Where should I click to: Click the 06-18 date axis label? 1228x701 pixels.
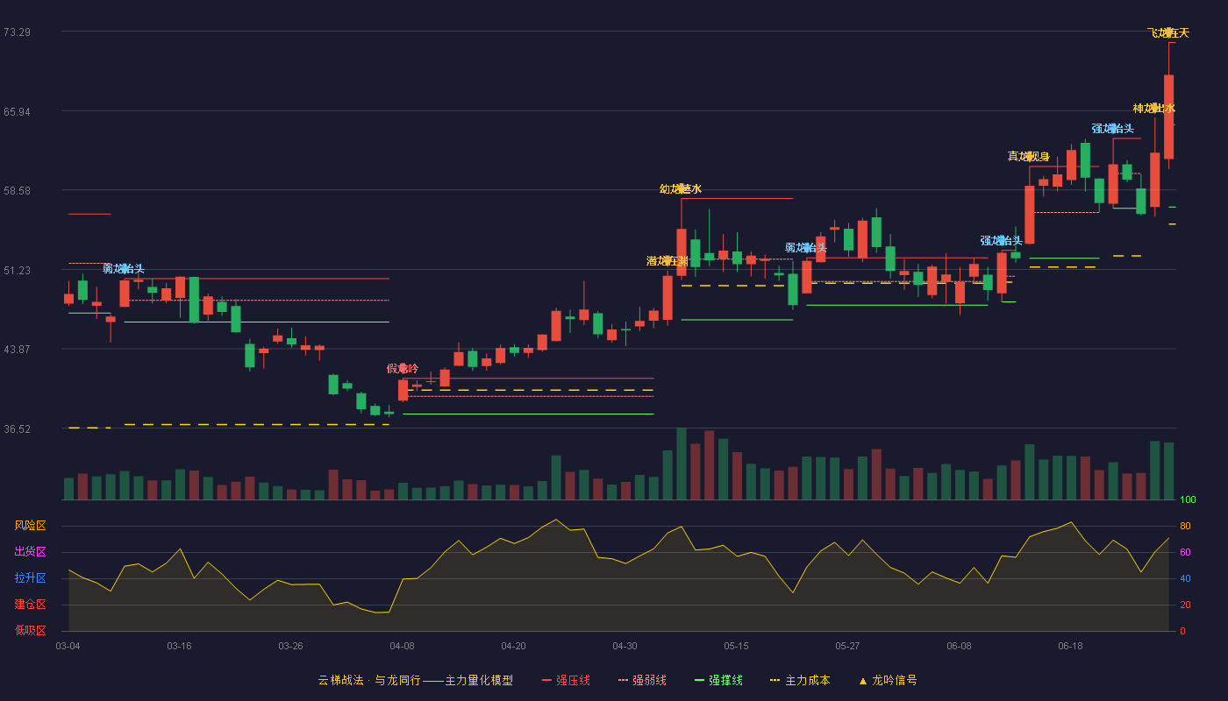pos(1070,646)
